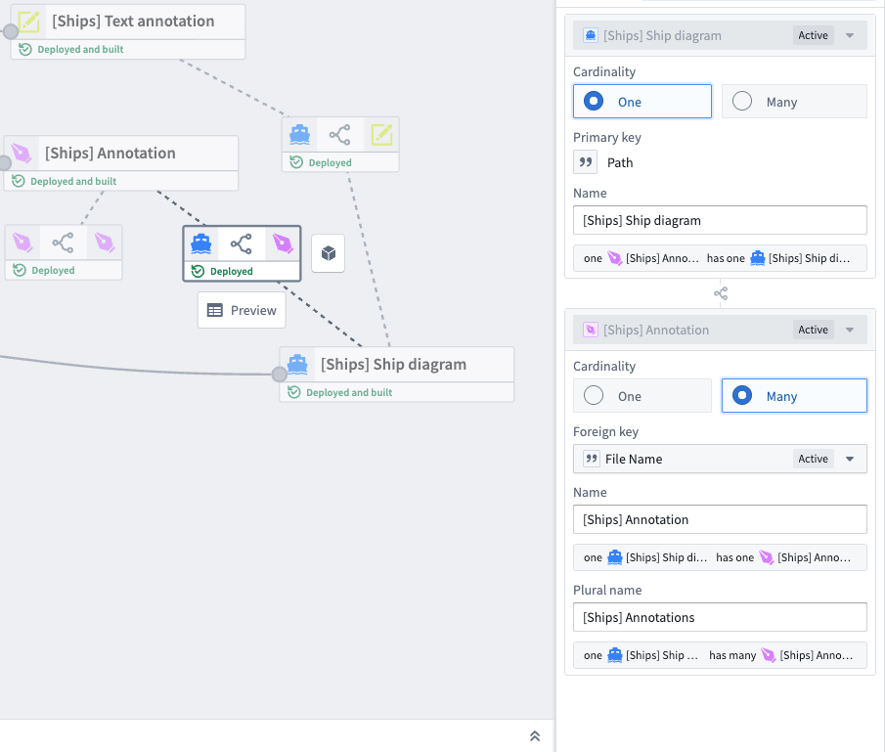Click the Text annotation node edit icon
The width and height of the screenshot is (885, 752).
click(28, 22)
